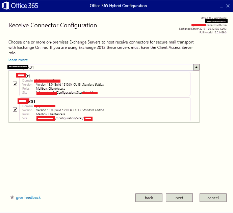The image size is (233, 213).
Task: Uncheck the first server ending in 01
Action: coord(15,84)
